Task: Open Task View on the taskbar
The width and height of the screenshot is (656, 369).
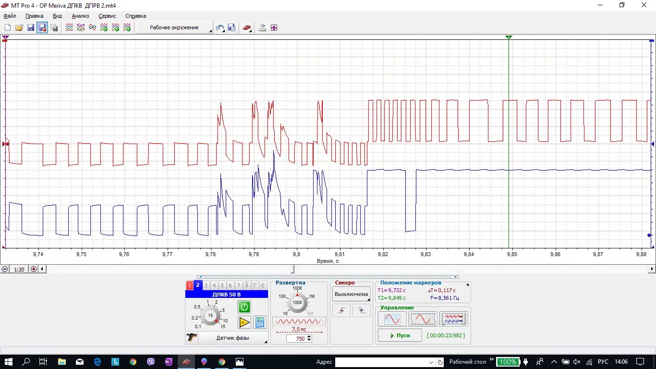Action: tap(43, 362)
